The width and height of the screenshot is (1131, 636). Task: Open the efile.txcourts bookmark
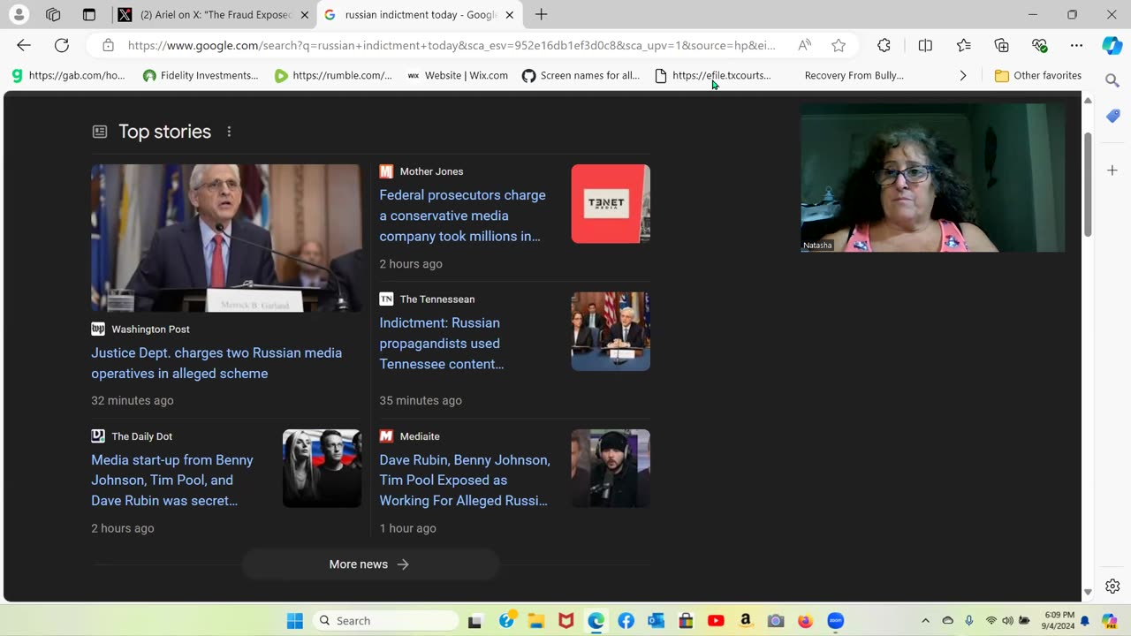tap(713, 76)
